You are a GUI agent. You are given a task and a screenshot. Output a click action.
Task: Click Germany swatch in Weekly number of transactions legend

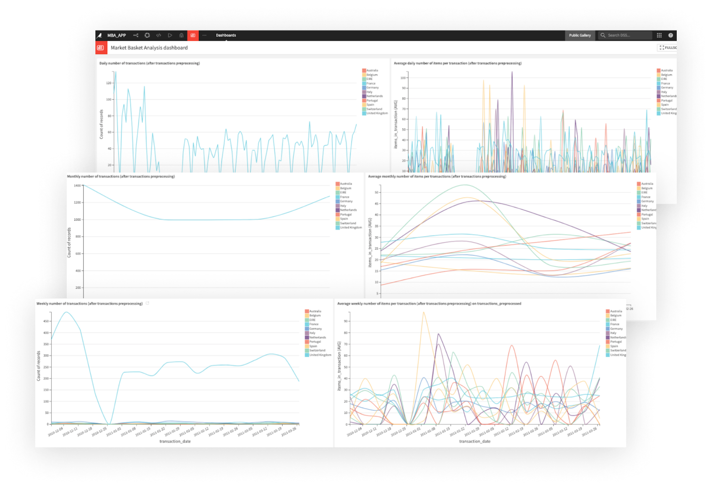(x=307, y=328)
